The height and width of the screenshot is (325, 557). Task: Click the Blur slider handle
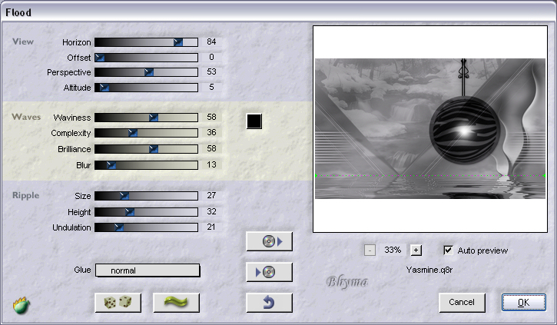pyautogui.click(x=111, y=165)
